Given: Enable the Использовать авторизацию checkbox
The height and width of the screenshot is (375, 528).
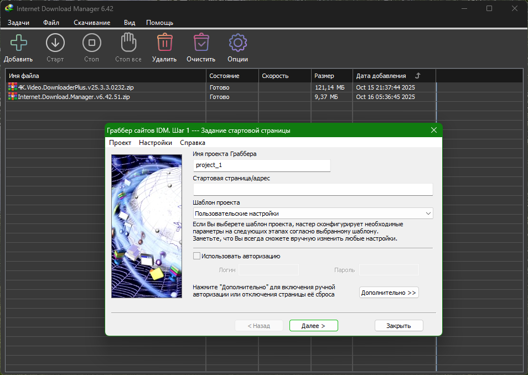Looking at the screenshot, I should [196, 256].
